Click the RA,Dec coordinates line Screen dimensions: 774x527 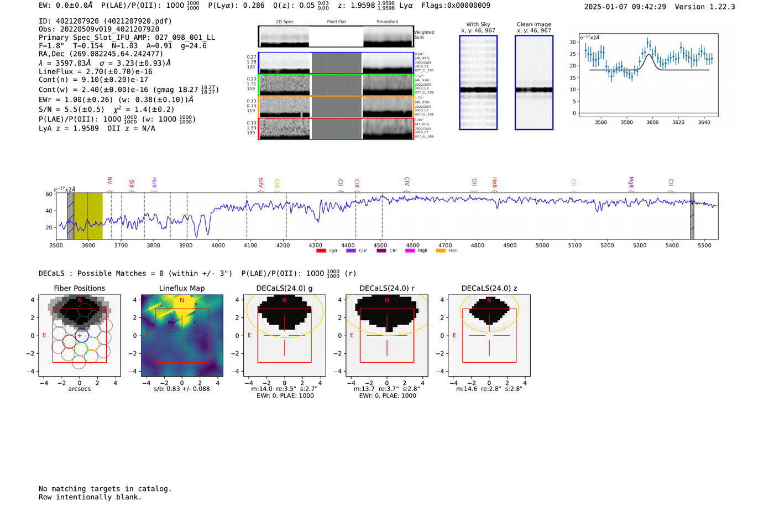(101, 54)
